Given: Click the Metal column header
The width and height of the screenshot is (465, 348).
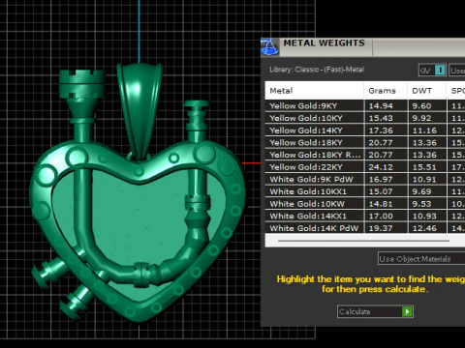Looking at the screenshot, I should pyautogui.click(x=314, y=91).
